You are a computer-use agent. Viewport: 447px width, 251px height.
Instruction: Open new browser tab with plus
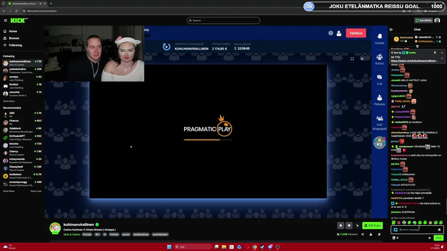pos(51,3)
